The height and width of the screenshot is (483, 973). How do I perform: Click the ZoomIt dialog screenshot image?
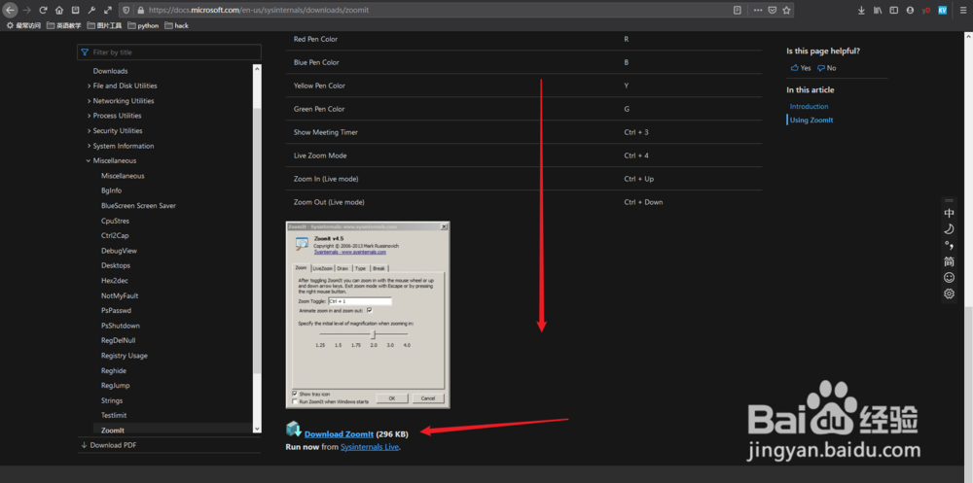[368, 315]
